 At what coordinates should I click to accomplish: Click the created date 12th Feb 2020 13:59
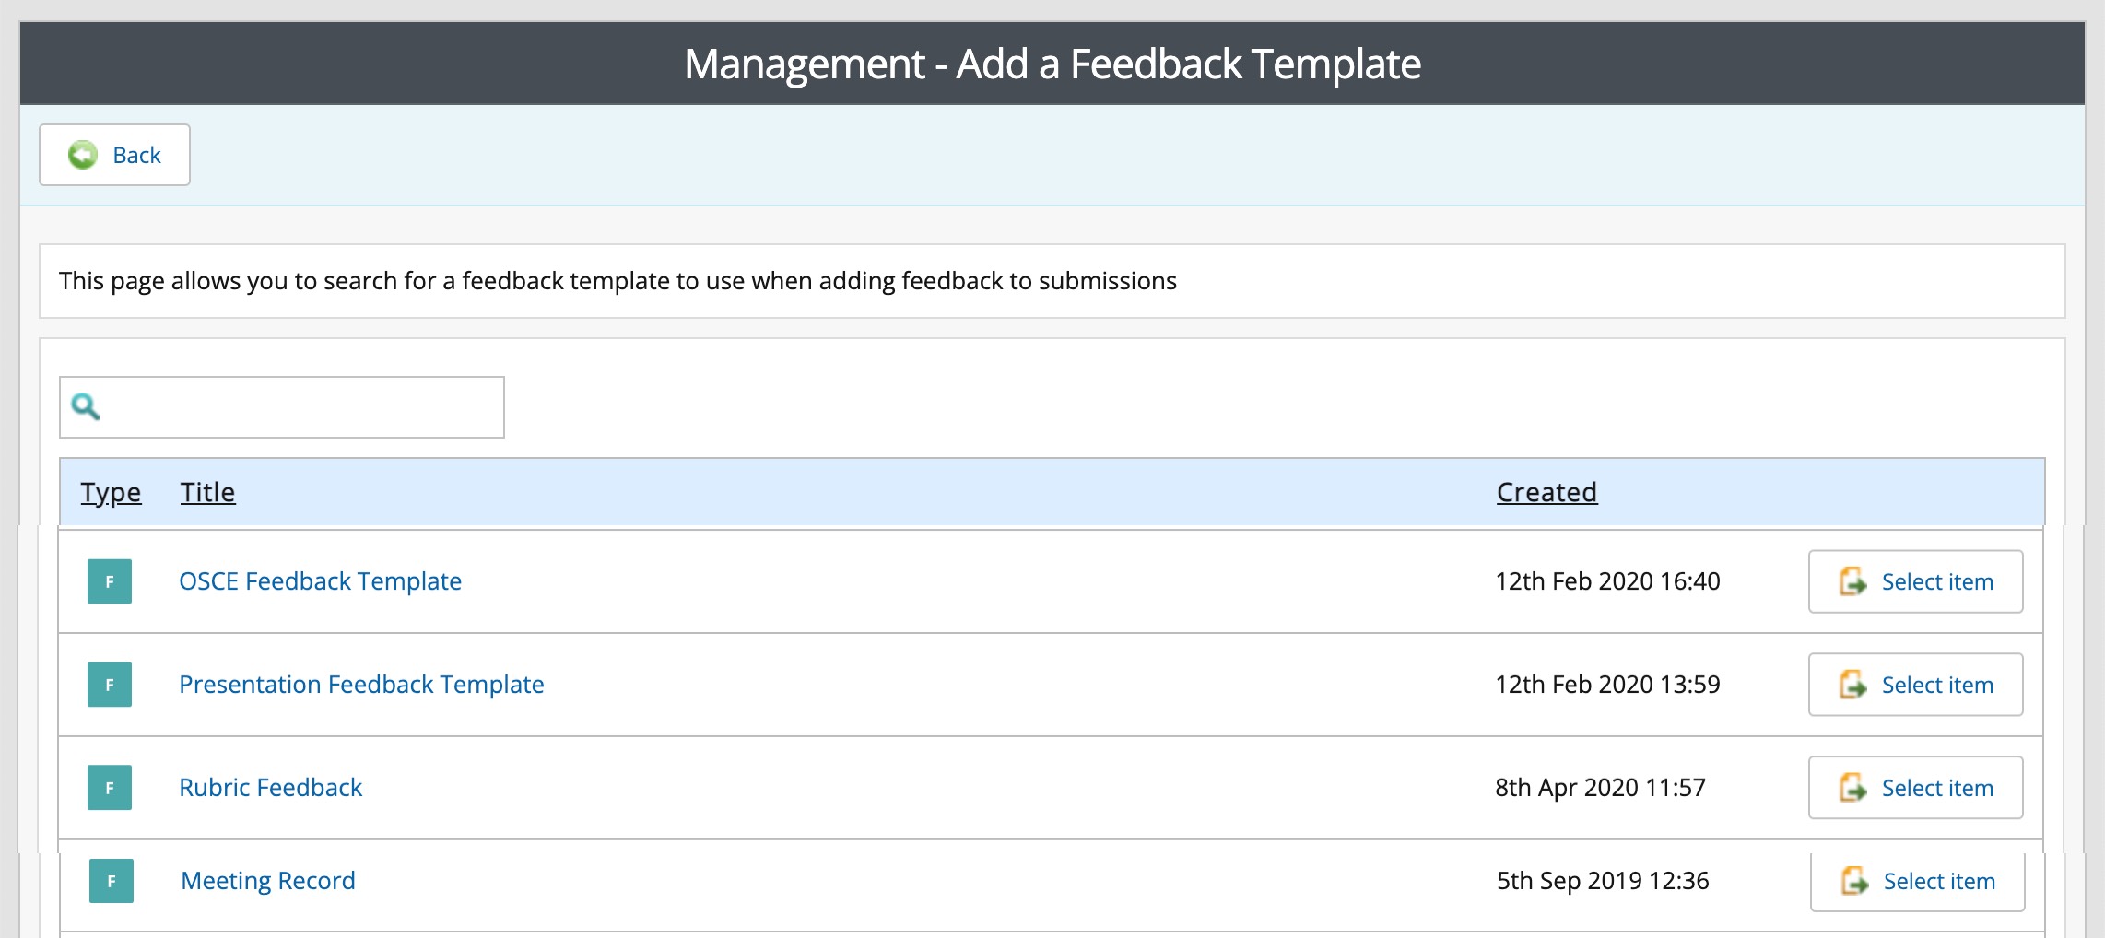click(x=1607, y=685)
